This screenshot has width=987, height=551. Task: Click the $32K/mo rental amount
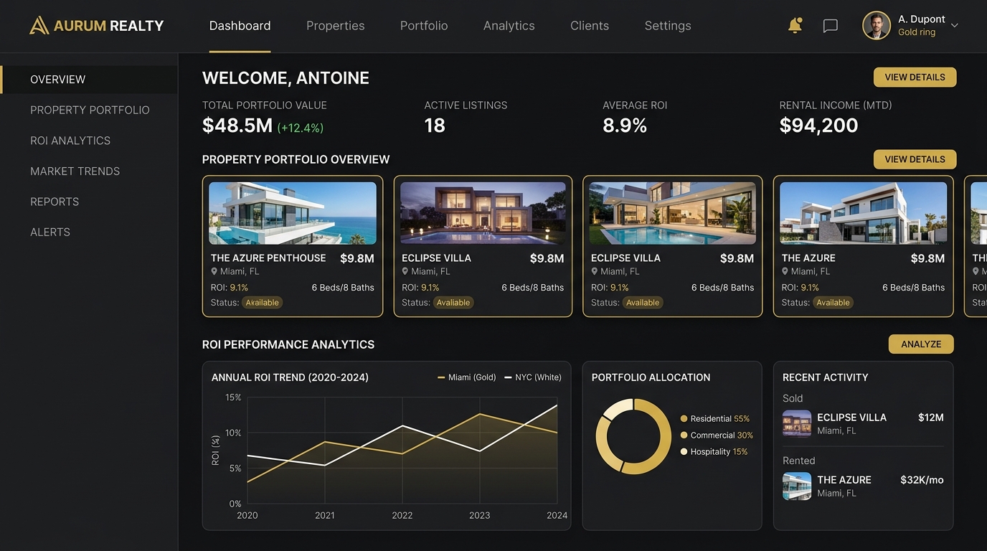922,480
